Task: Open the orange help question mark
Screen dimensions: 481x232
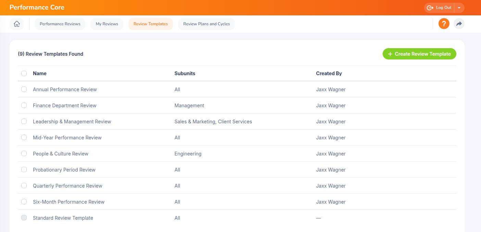Action: (444, 24)
